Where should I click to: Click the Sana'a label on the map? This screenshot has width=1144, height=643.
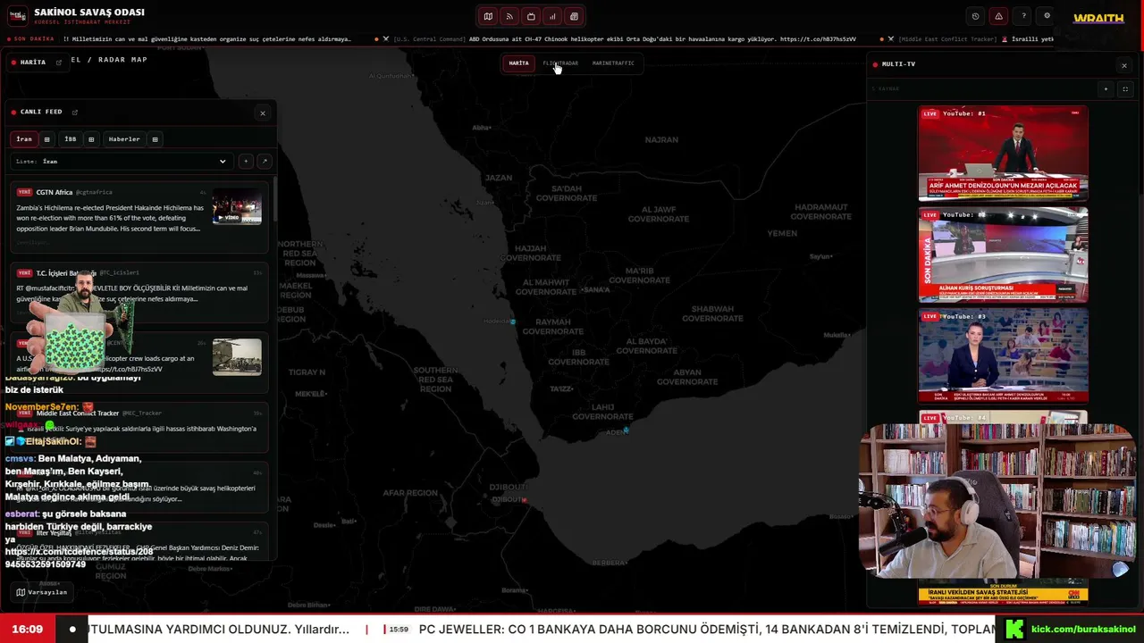(595, 289)
